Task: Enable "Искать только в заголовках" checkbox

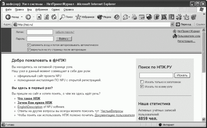Action: (x=142, y=82)
